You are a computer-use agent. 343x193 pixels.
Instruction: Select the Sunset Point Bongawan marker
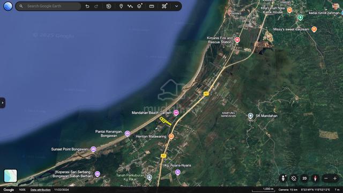pyautogui.click(x=93, y=149)
